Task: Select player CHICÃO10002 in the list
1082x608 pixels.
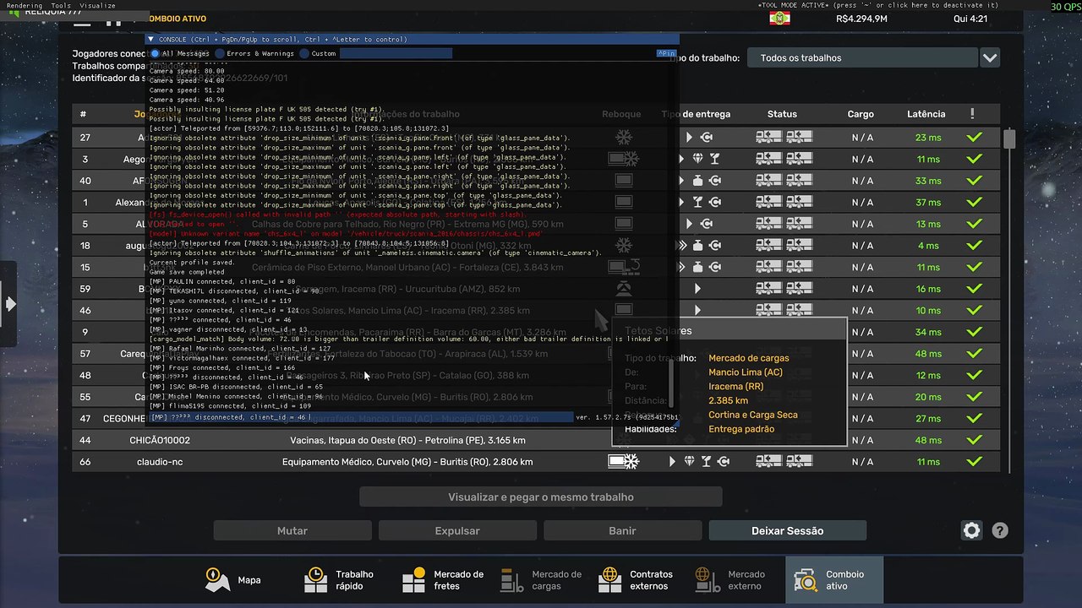Action: coord(160,440)
